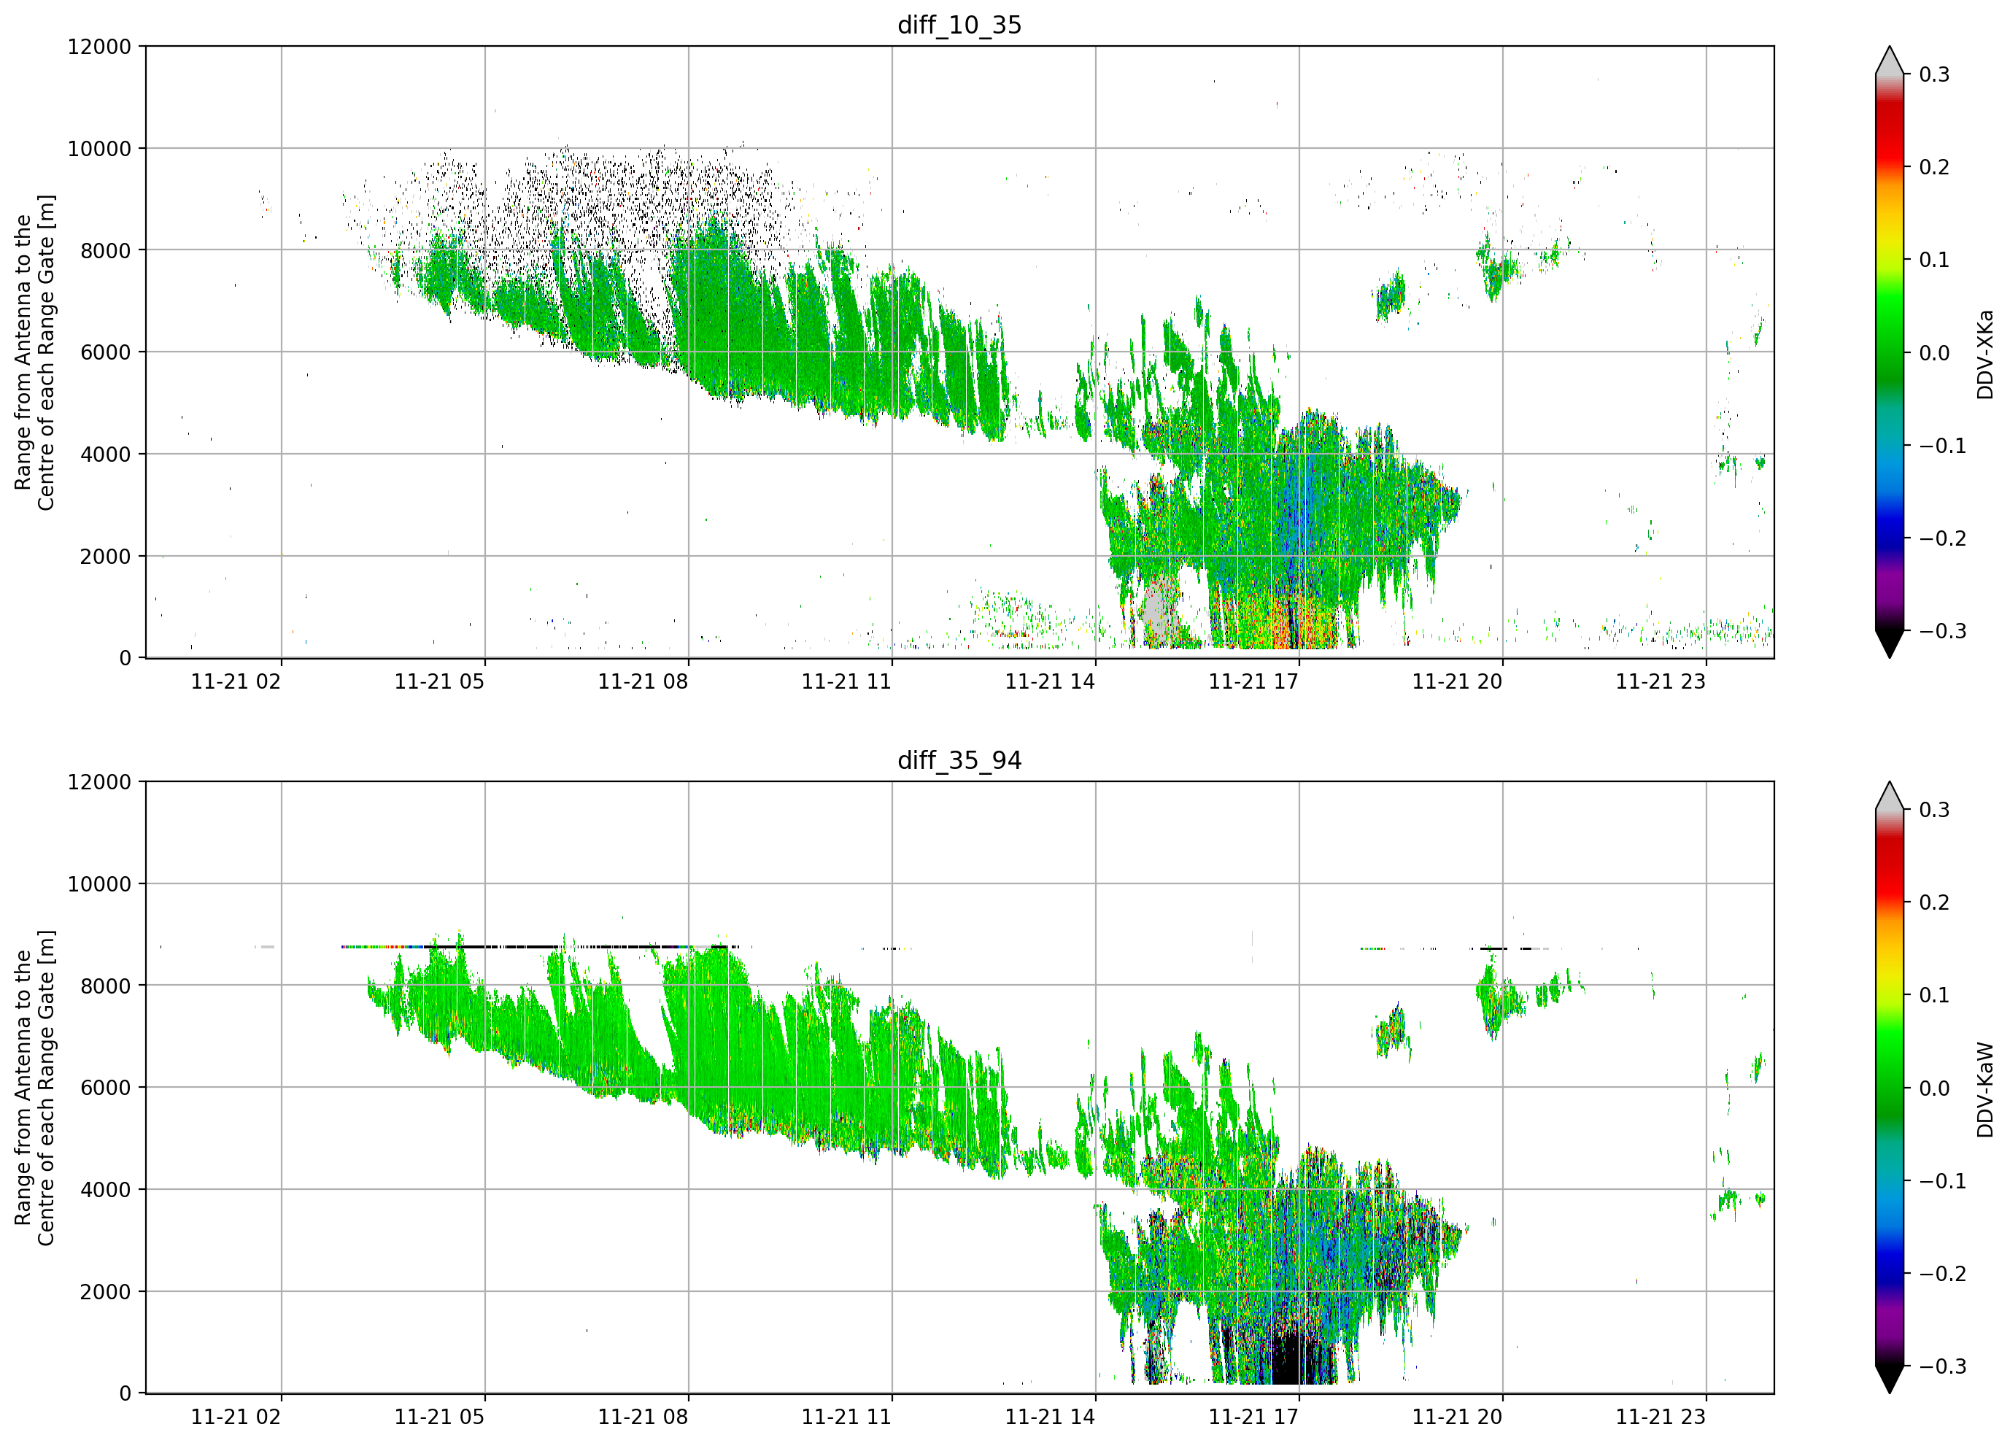Viewport: 2010px width, 1443px height.
Task: Click the diff_35_94 plot title
Action: (x=959, y=760)
